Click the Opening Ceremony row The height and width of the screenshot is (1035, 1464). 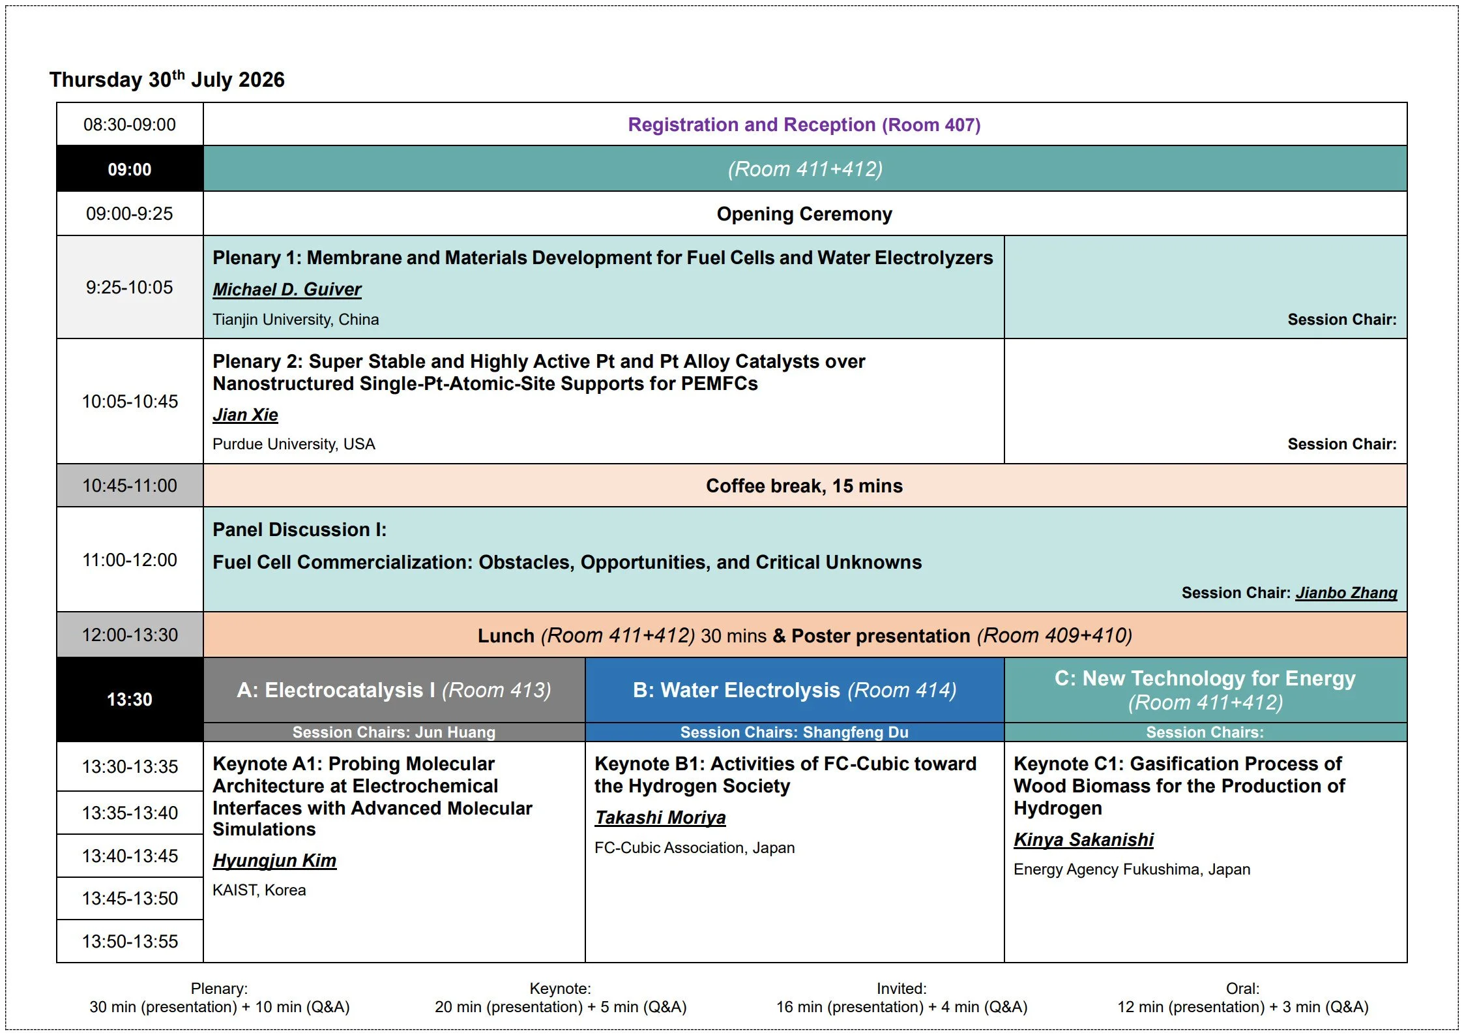[805, 214]
